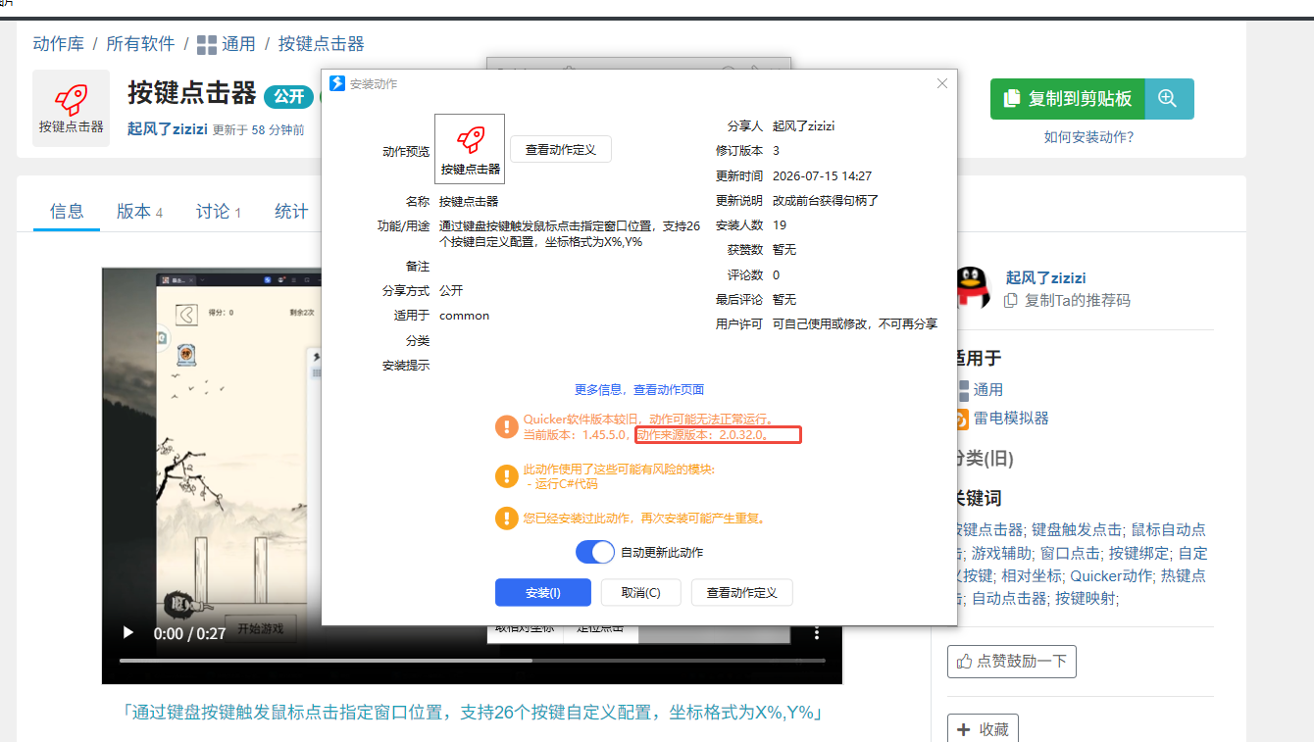This screenshot has height=742, width=1314.
Task: Click the 动作库 breadcrumb link
Action: tap(59, 44)
